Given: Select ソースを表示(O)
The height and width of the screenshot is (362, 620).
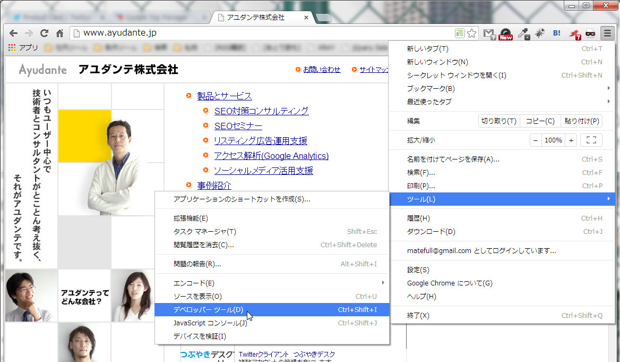Looking at the screenshot, I should pos(272,296).
